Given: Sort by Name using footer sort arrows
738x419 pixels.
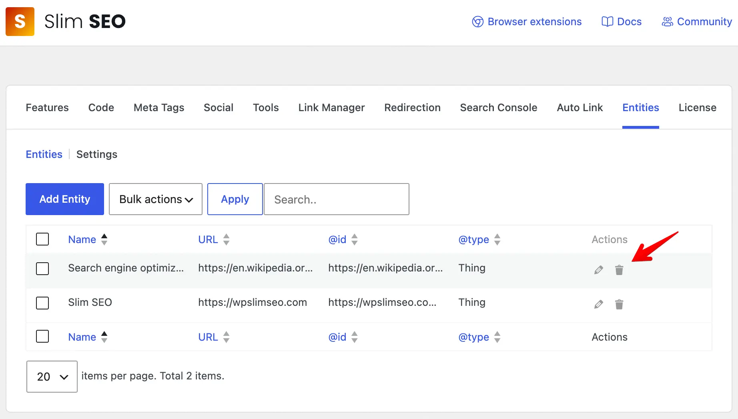Looking at the screenshot, I should 104,337.
